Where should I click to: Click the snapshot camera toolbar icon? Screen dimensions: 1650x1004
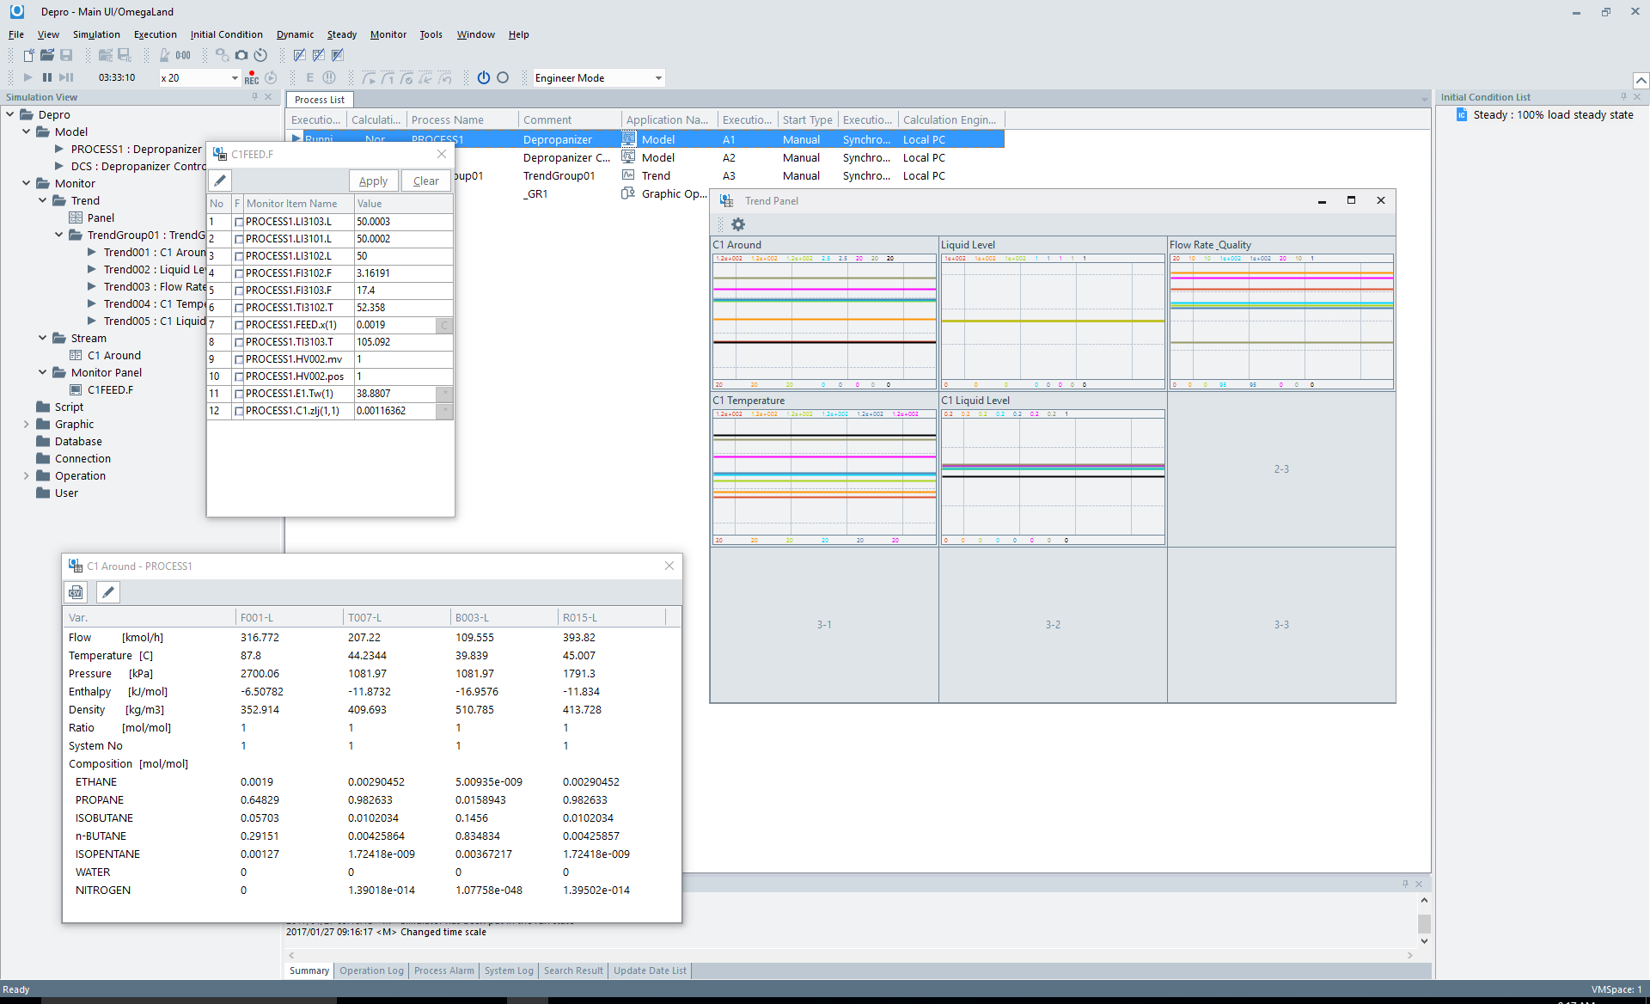241,55
